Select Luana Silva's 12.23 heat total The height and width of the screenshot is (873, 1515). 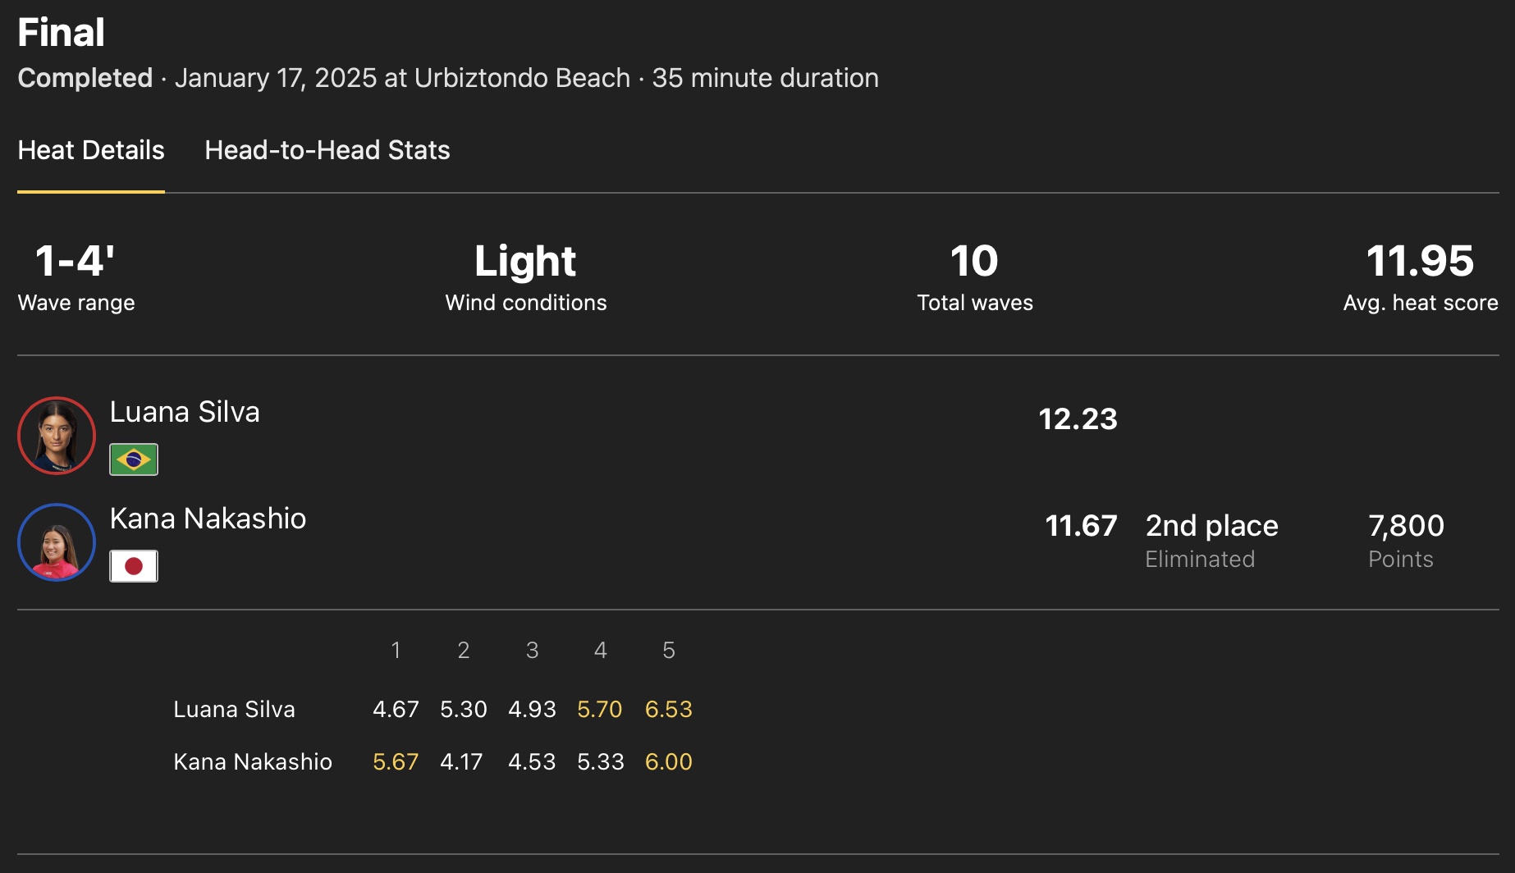(1078, 419)
